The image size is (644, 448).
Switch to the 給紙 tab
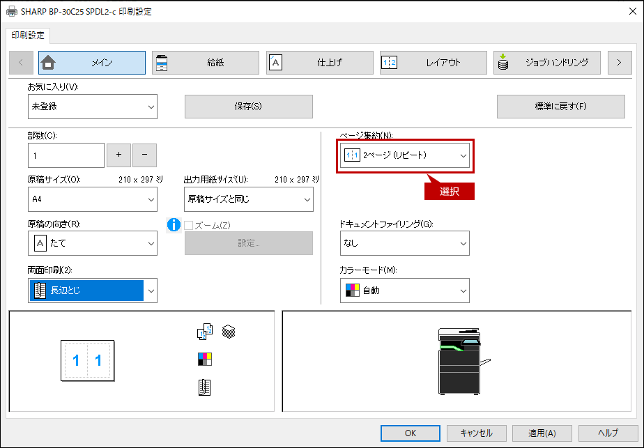(206, 63)
